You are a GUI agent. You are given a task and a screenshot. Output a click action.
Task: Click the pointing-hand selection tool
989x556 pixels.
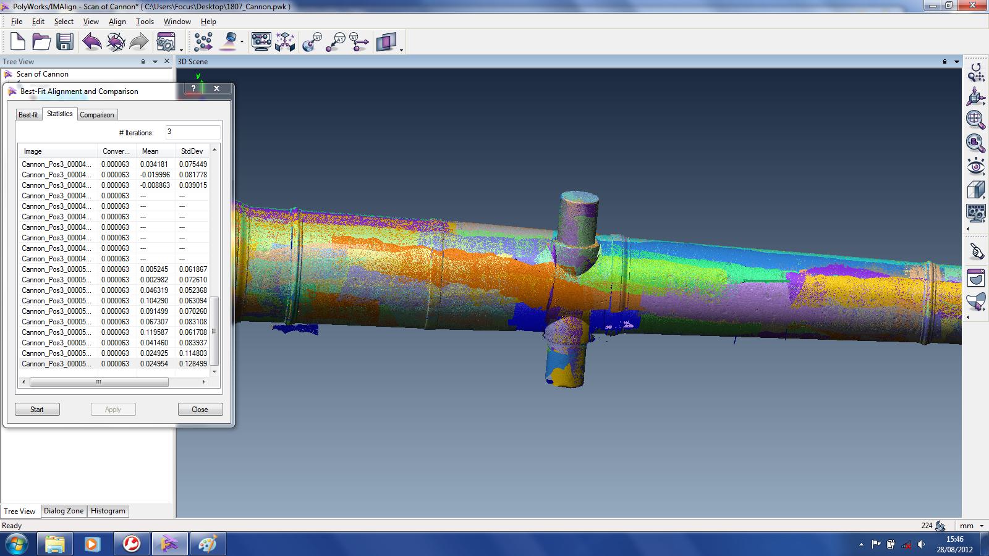pyautogui.click(x=975, y=251)
